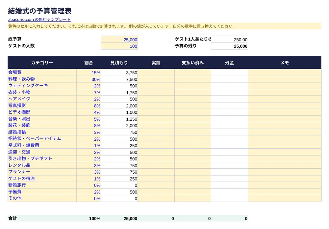This screenshot has width=329, height=229.
Task: Select the 合計 label in totals row
Action: (x=13, y=218)
